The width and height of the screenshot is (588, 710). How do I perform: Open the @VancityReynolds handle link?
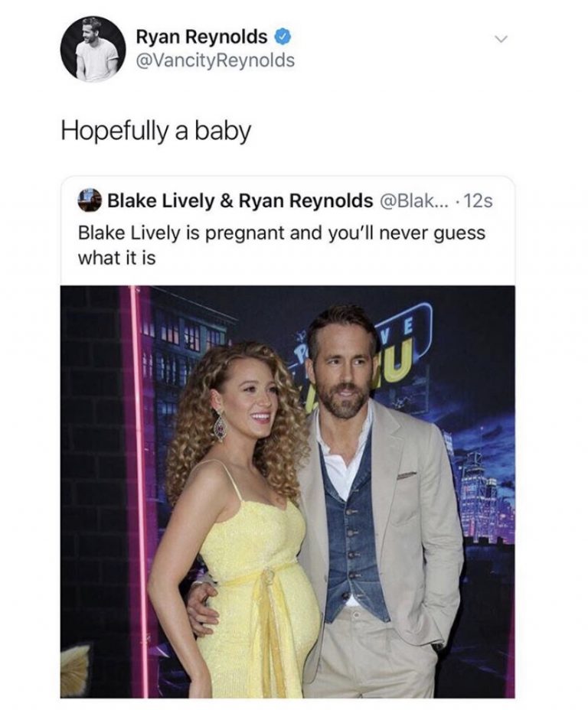point(214,60)
